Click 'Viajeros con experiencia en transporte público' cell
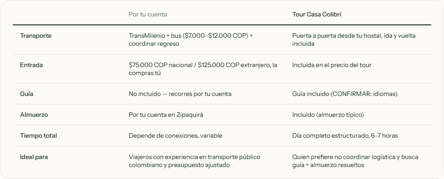444x179 pixels. coord(194,161)
